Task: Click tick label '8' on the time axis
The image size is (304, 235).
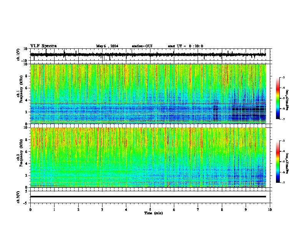Action: pyautogui.click(x=222, y=210)
